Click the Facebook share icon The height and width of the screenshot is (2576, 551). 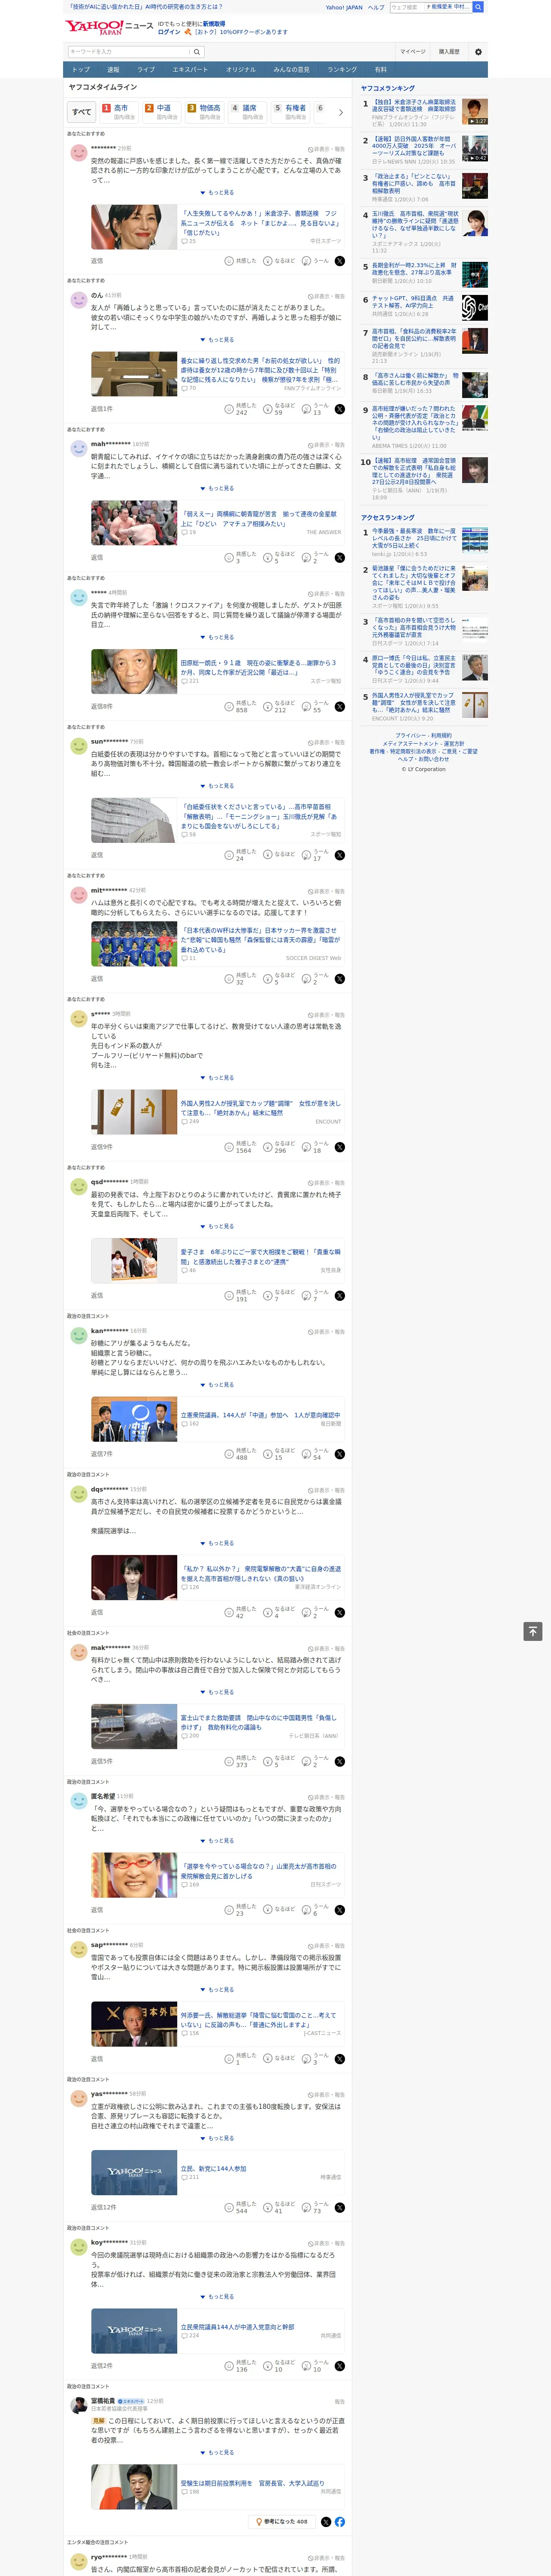340,2522
